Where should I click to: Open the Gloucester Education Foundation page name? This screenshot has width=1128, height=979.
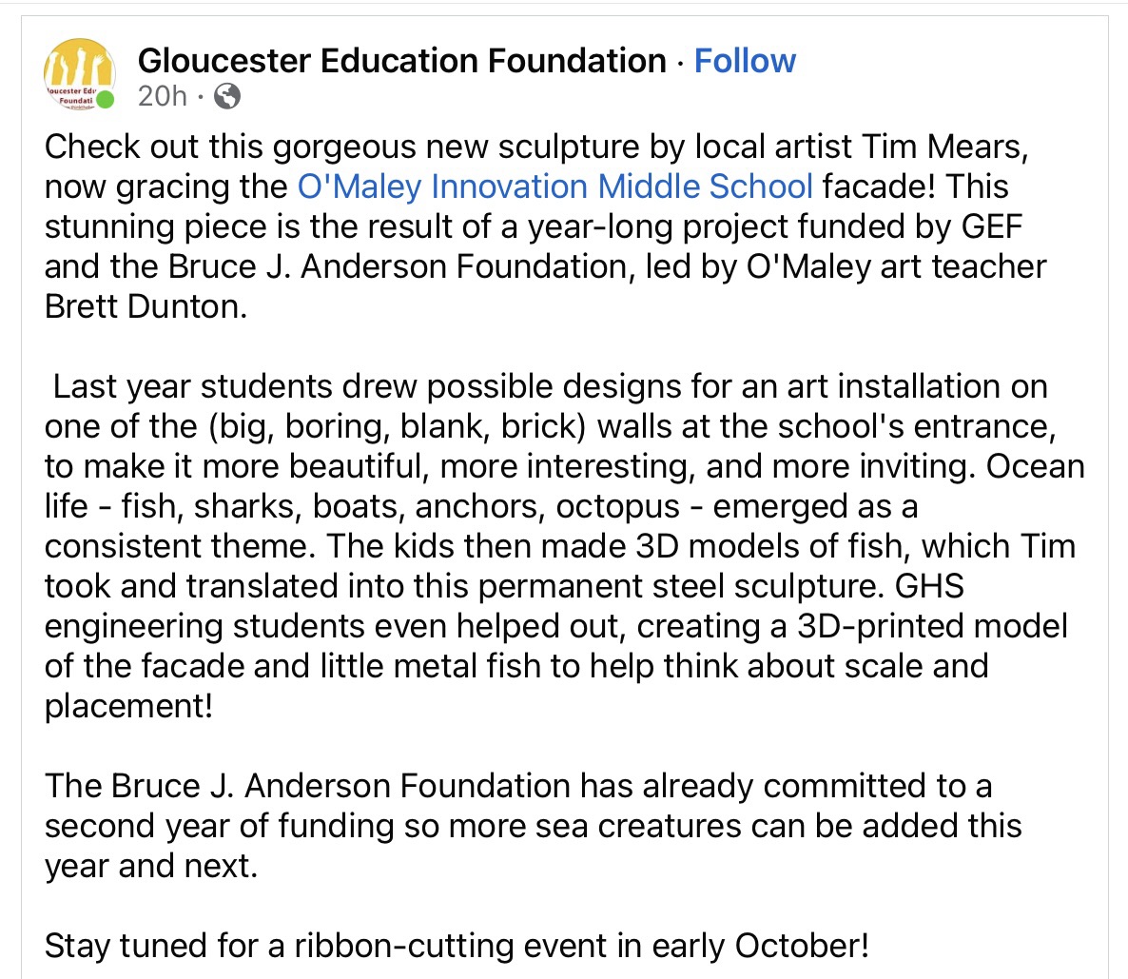401,61
